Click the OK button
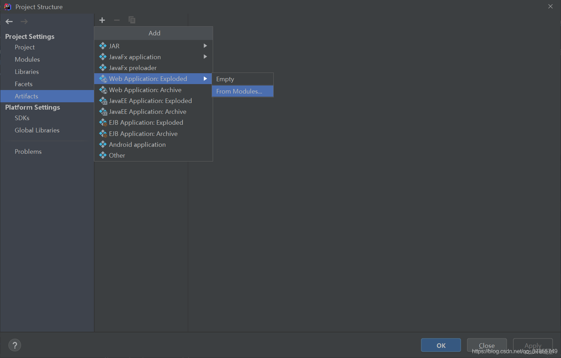The width and height of the screenshot is (561, 358). (x=441, y=345)
